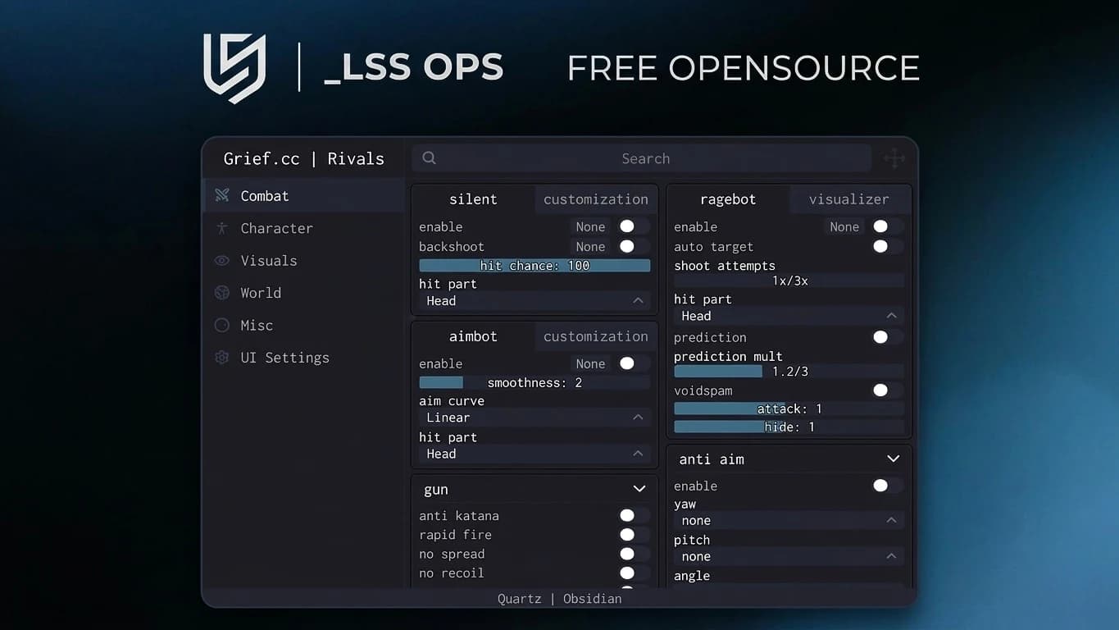Toggle aimbot enable switch
The image size is (1119, 630).
point(634,363)
